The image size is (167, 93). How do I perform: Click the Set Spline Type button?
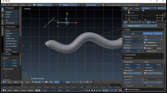[11, 44]
